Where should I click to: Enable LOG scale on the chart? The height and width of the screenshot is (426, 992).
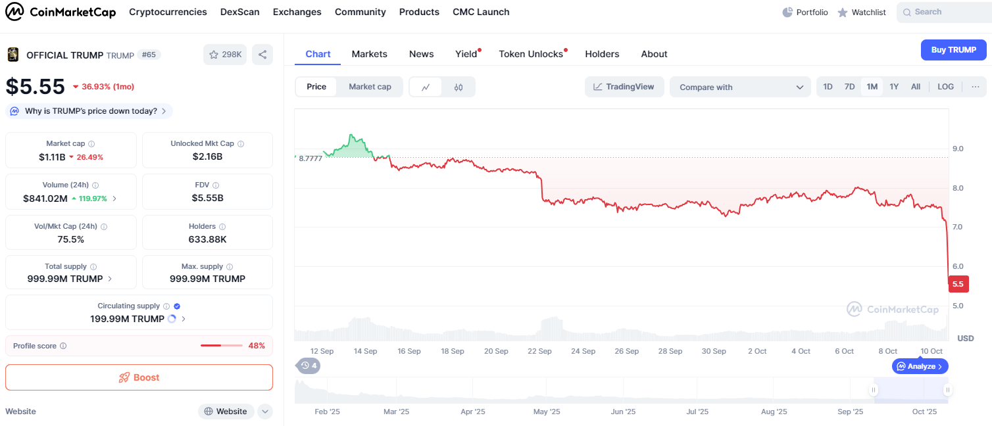point(945,87)
